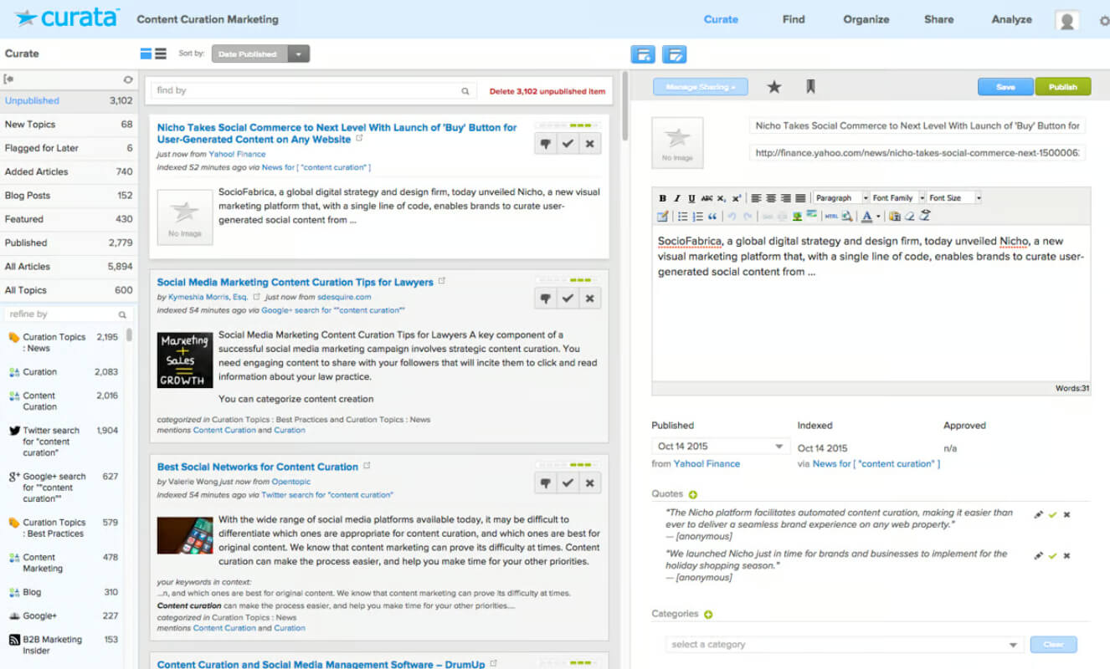Apply bold formatting in the editor
Viewport: 1110px width, 669px height.
coord(663,198)
